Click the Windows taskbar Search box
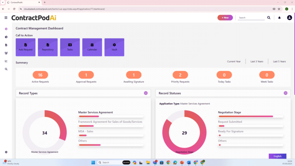The width and height of the screenshot is (295, 166). click(114, 163)
